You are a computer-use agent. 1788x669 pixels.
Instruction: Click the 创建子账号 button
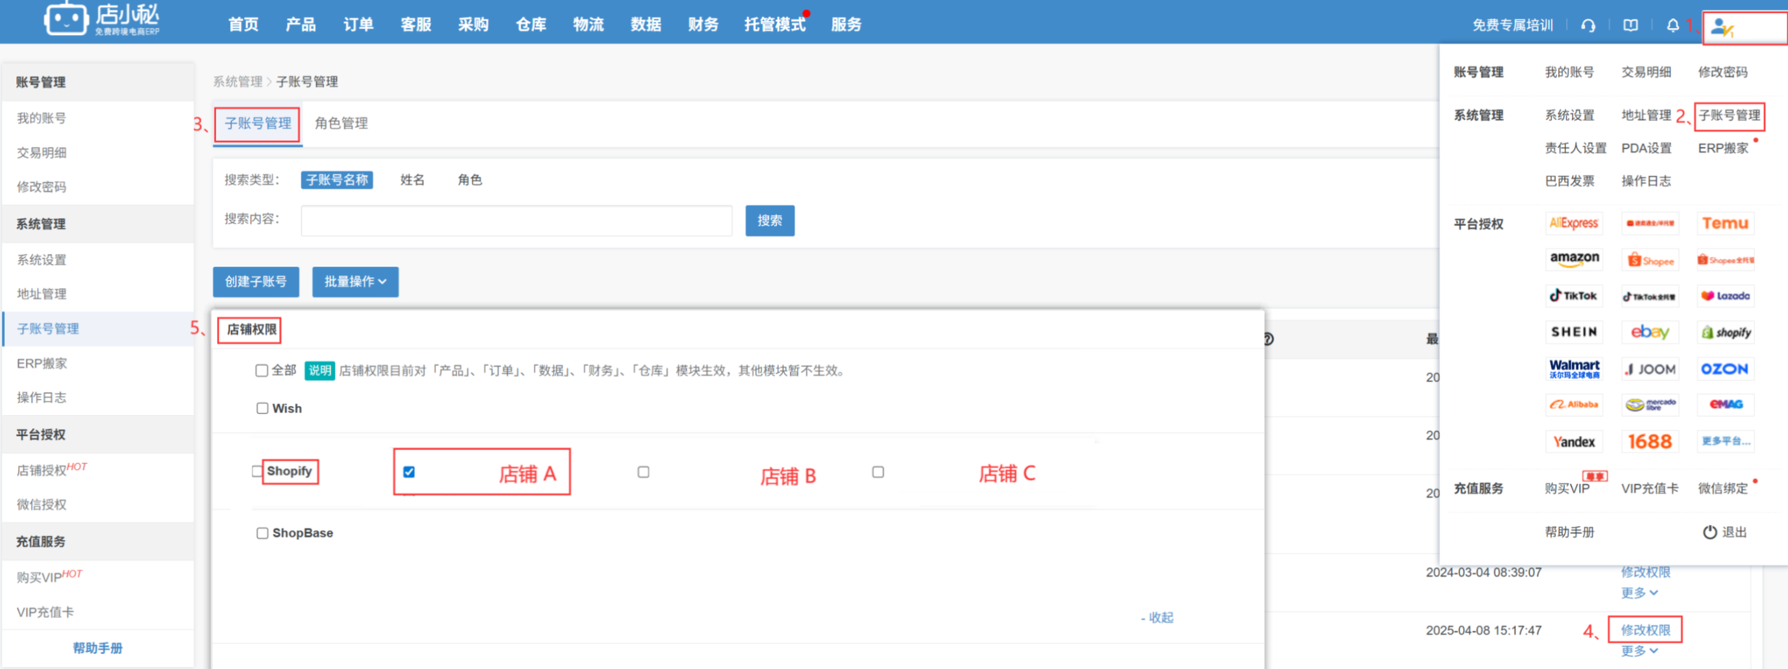click(256, 282)
